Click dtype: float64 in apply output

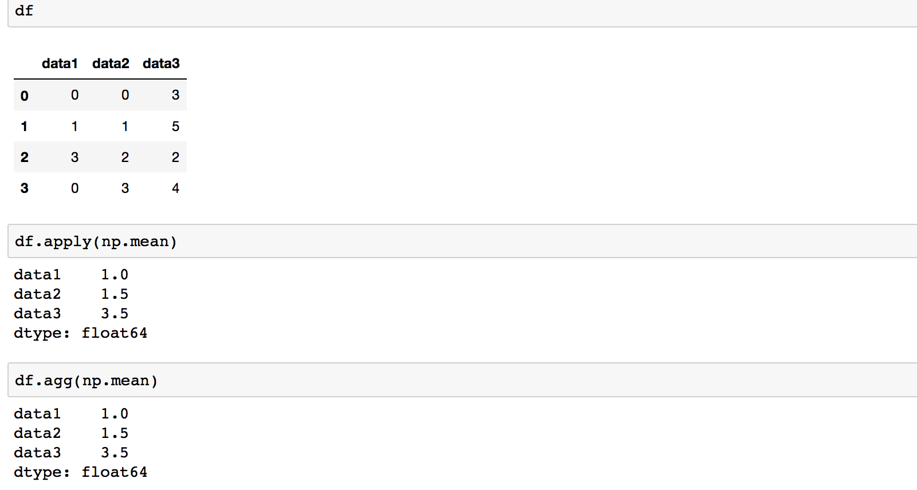[x=80, y=333]
